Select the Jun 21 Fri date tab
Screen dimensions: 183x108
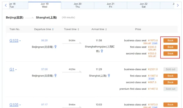coord(111,5)
